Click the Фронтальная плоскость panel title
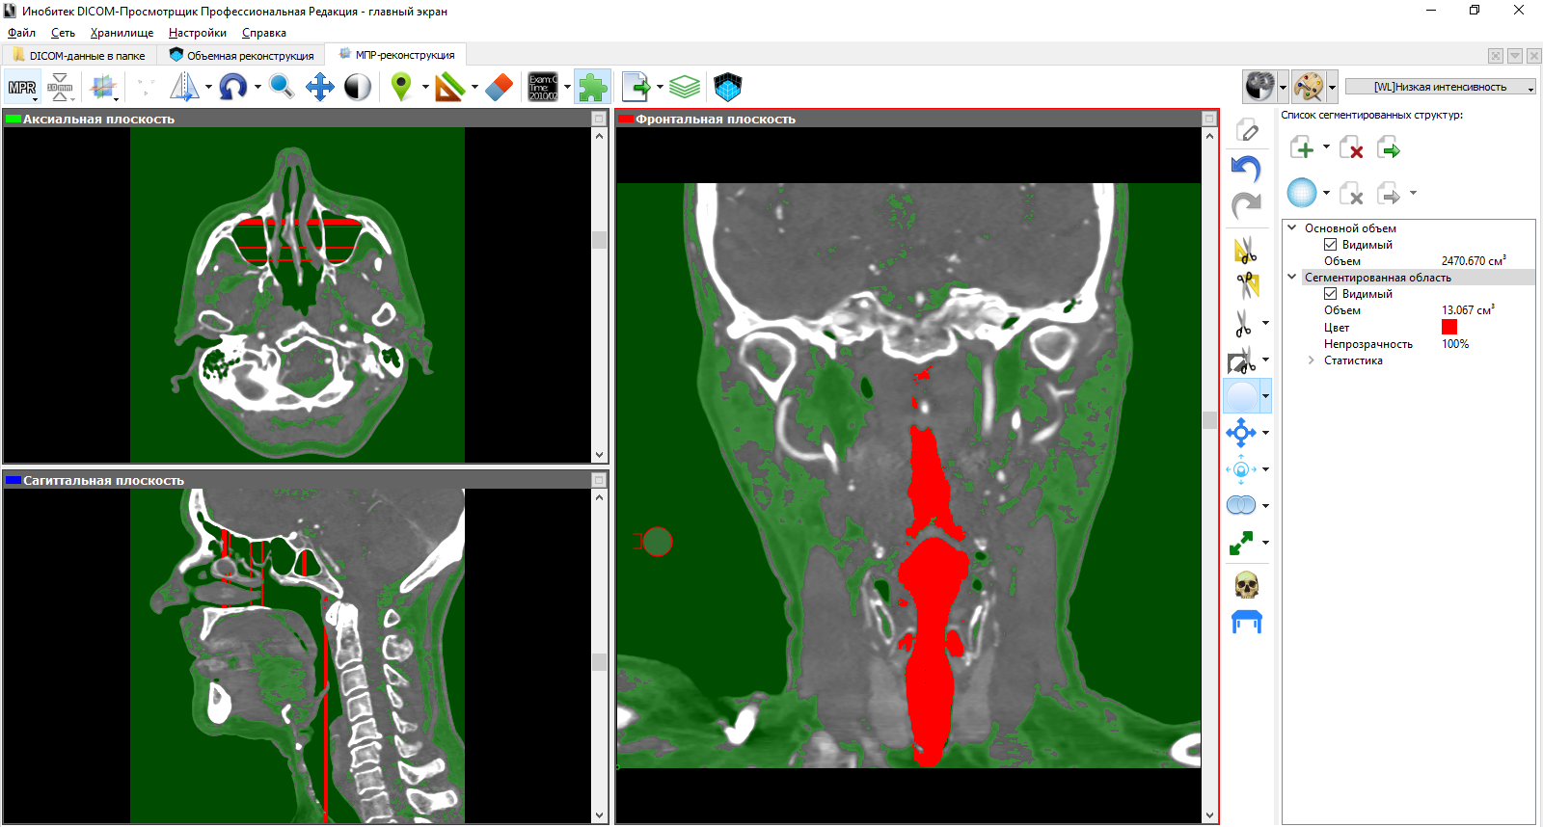The image size is (1543, 827). pos(716,120)
